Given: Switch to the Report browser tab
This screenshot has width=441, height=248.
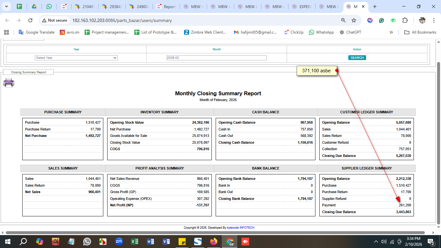Looking at the screenshot, I should click(166, 6).
